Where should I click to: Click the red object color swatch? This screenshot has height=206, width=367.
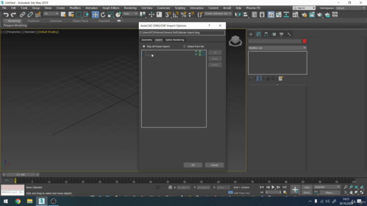[304, 41]
